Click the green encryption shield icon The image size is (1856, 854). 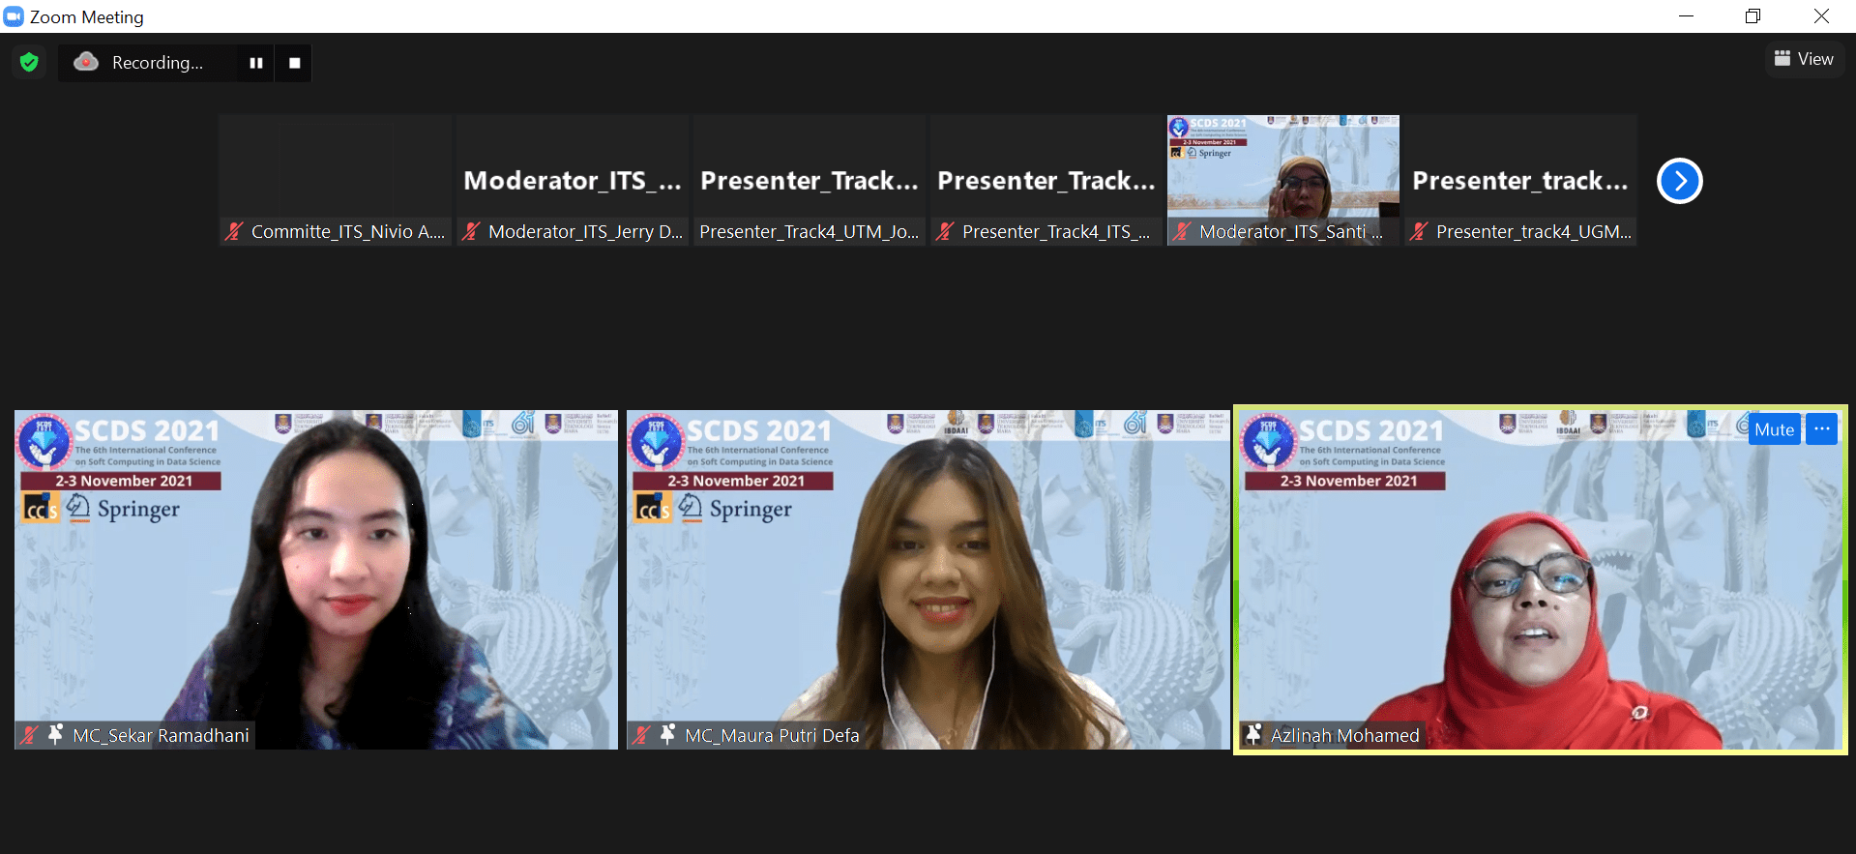tap(29, 63)
